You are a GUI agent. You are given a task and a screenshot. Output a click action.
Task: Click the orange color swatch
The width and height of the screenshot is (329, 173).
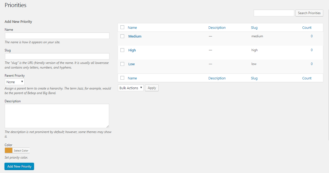[9, 150]
